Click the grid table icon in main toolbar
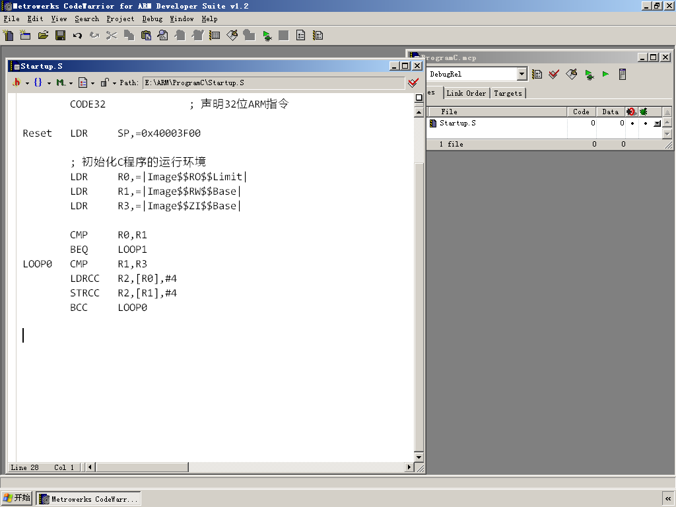 [x=215, y=36]
